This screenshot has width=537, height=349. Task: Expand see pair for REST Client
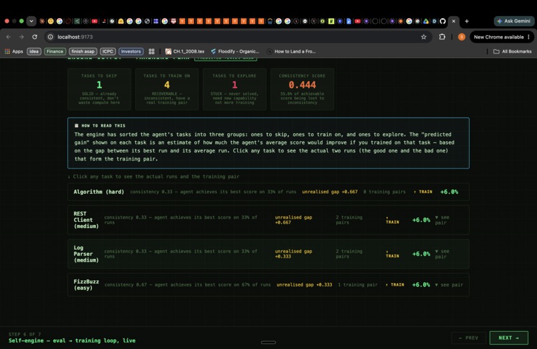click(x=442, y=220)
